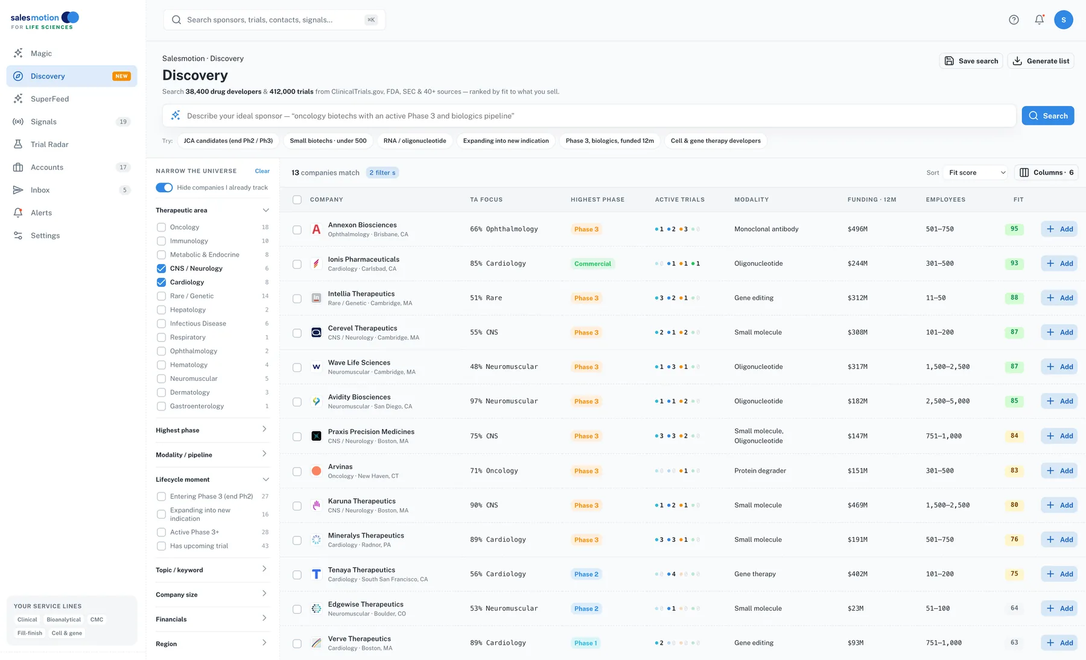This screenshot has height=660, width=1086.
Task: Clear the narrow-universe filters
Action: pos(262,171)
